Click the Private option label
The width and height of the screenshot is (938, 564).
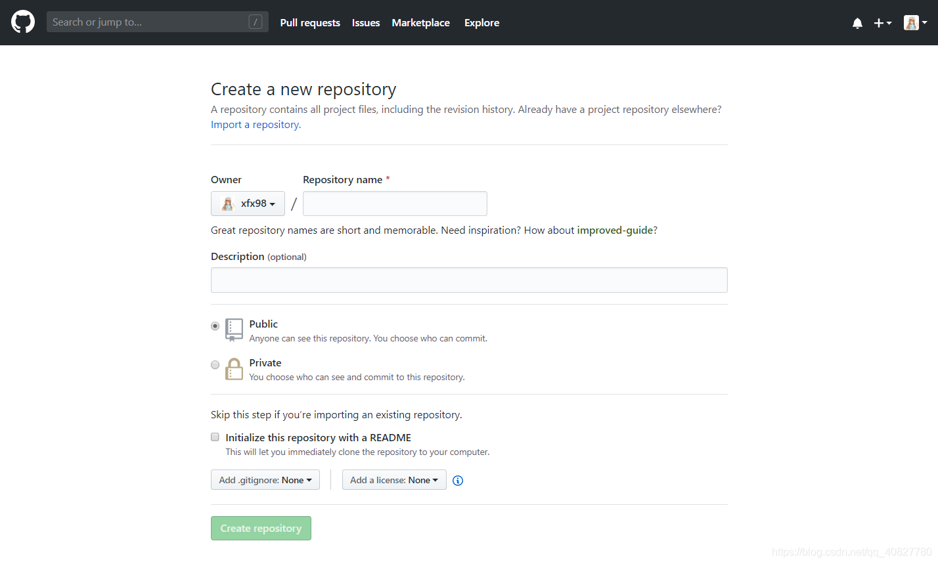point(265,363)
